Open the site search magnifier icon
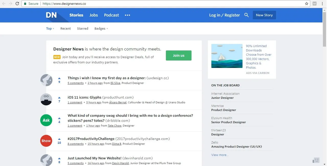 (247, 15)
